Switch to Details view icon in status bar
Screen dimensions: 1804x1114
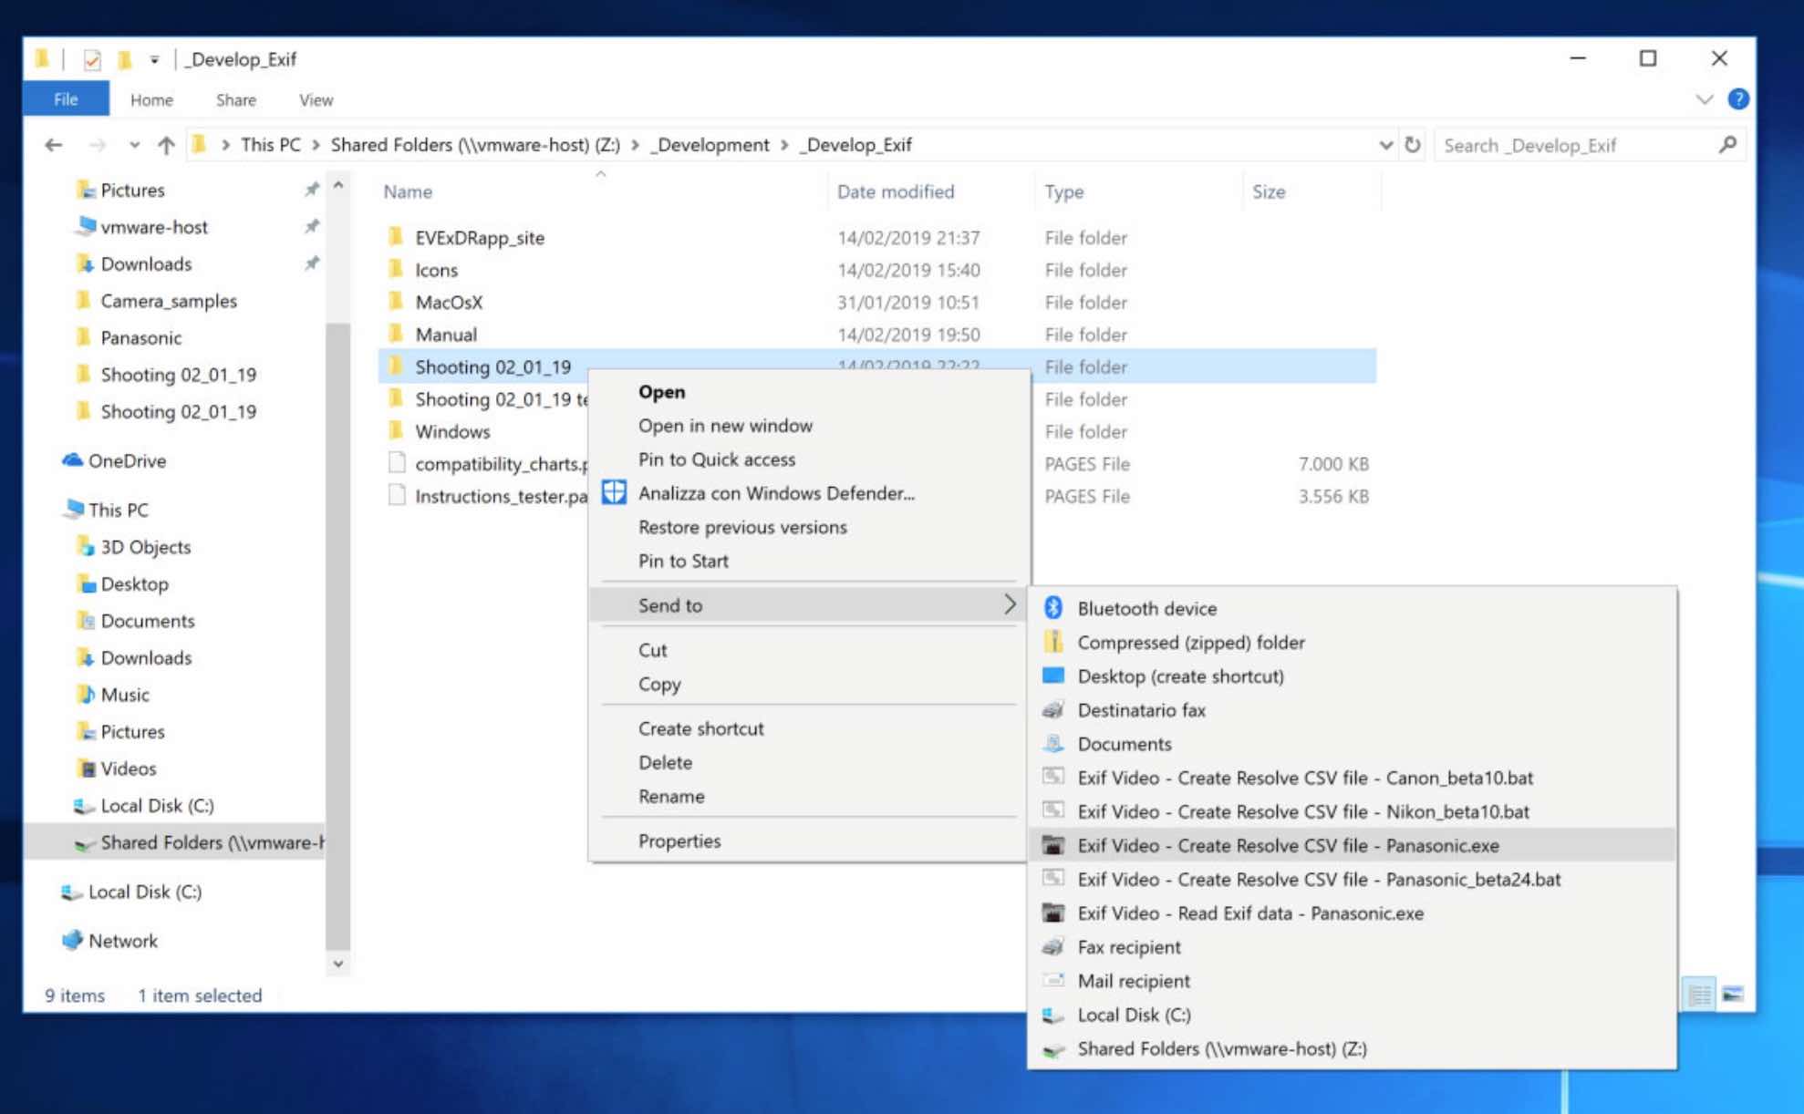[x=1700, y=994]
